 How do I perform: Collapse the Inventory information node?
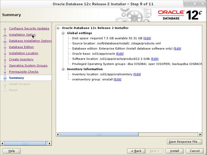[63, 69]
